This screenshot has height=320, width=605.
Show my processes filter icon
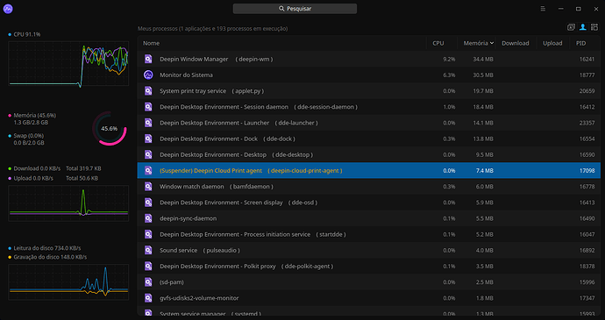pyautogui.click(x=582, y=27)
